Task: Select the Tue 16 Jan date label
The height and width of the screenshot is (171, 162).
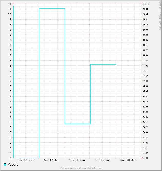Action: point(26,160)
